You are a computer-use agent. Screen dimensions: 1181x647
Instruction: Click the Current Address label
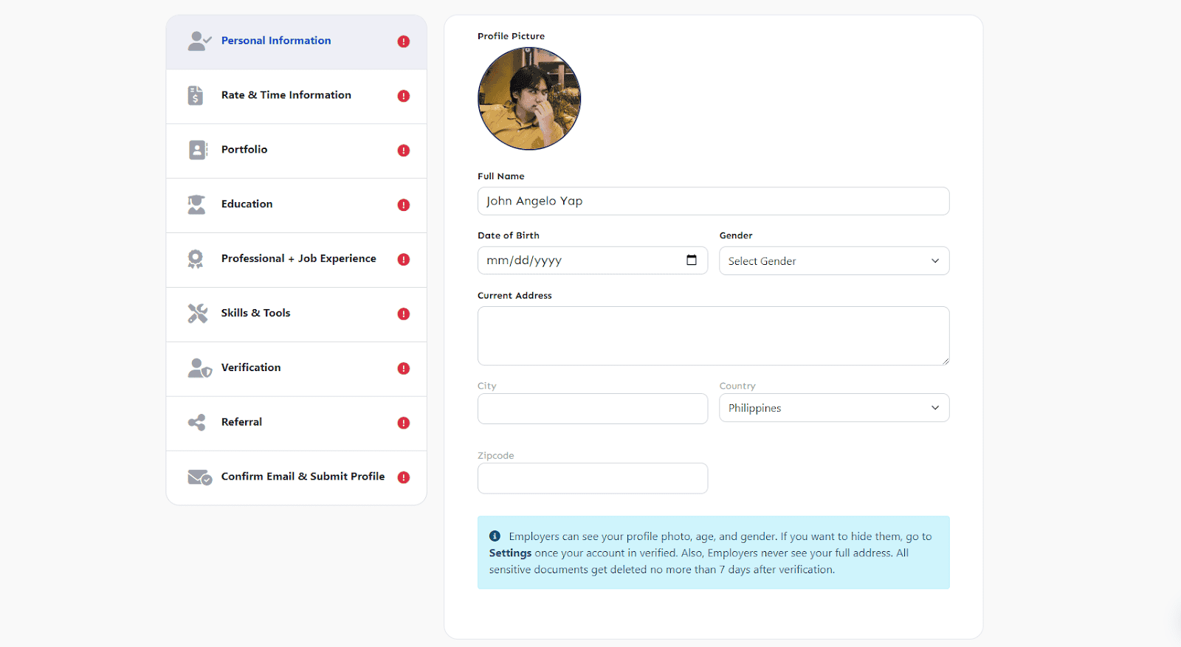(514, 296)
